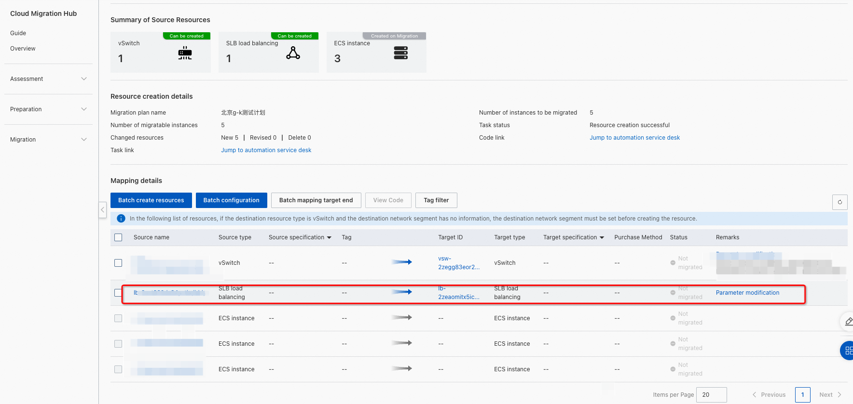The image size is (853, 404).
Task: Click the first ECS instance row arrow
Action: (x=401, y=317)
